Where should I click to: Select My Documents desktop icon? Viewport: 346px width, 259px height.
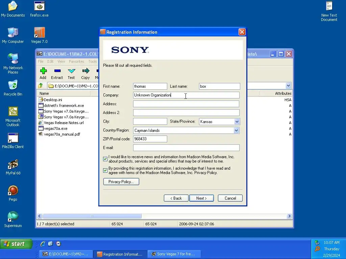(x=13, y=9)
